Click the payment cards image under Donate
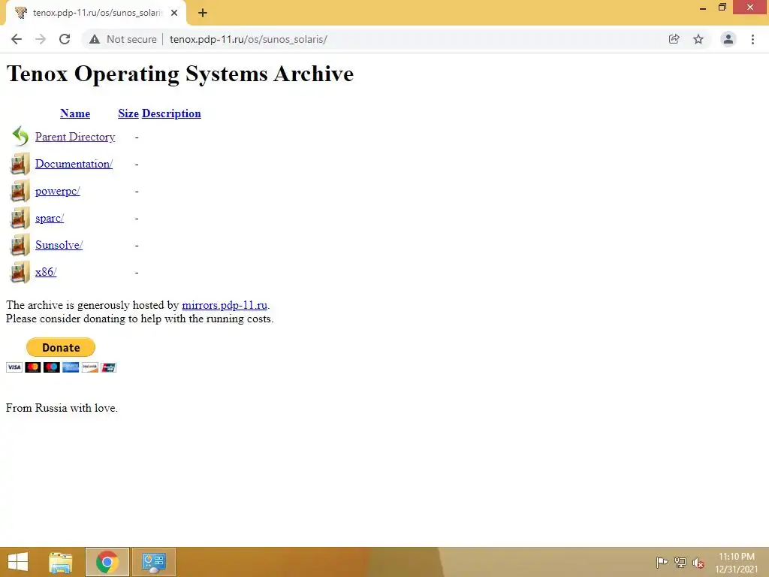This screenshot has height=577, width=769. (x=62, y=367)
